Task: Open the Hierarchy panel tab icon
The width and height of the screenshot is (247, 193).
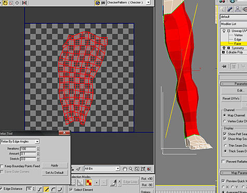Action: [238, 9]
